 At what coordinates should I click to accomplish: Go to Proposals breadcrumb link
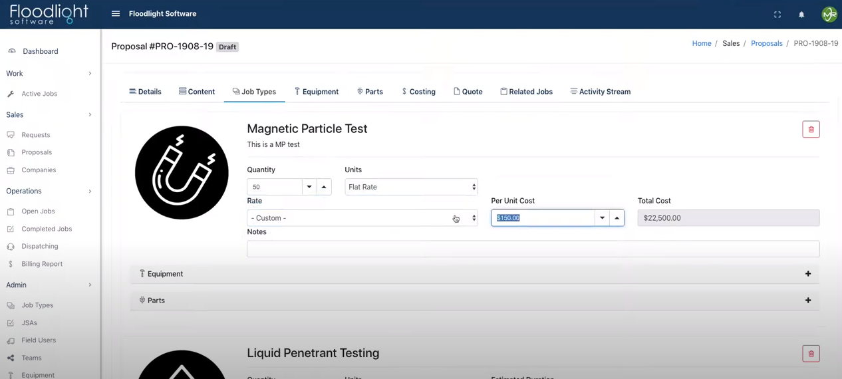click(766, 43)
